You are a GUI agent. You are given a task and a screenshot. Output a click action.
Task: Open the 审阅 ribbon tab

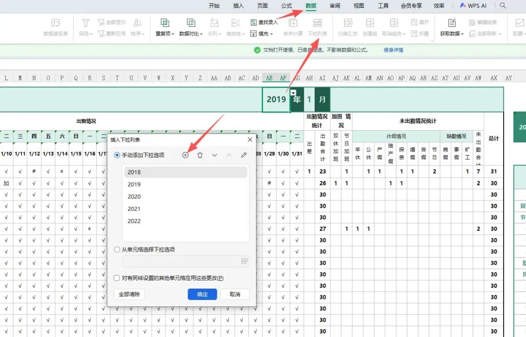tap(335, 6)
